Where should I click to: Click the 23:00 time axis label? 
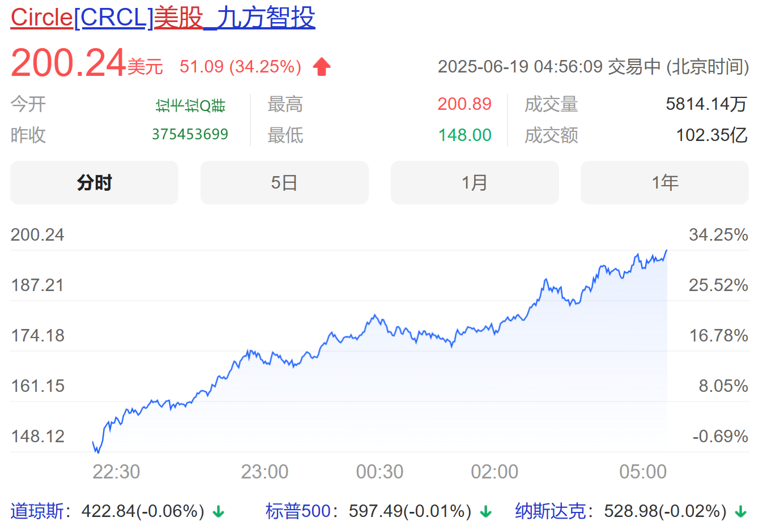click(x=265, y=472)
